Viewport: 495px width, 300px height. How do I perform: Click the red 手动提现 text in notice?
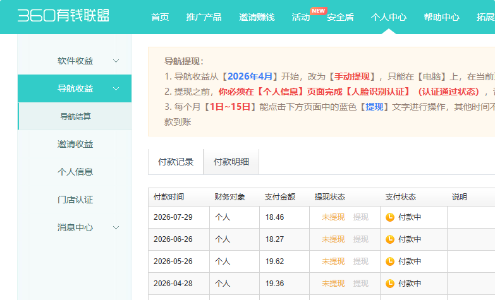point(352,76)
